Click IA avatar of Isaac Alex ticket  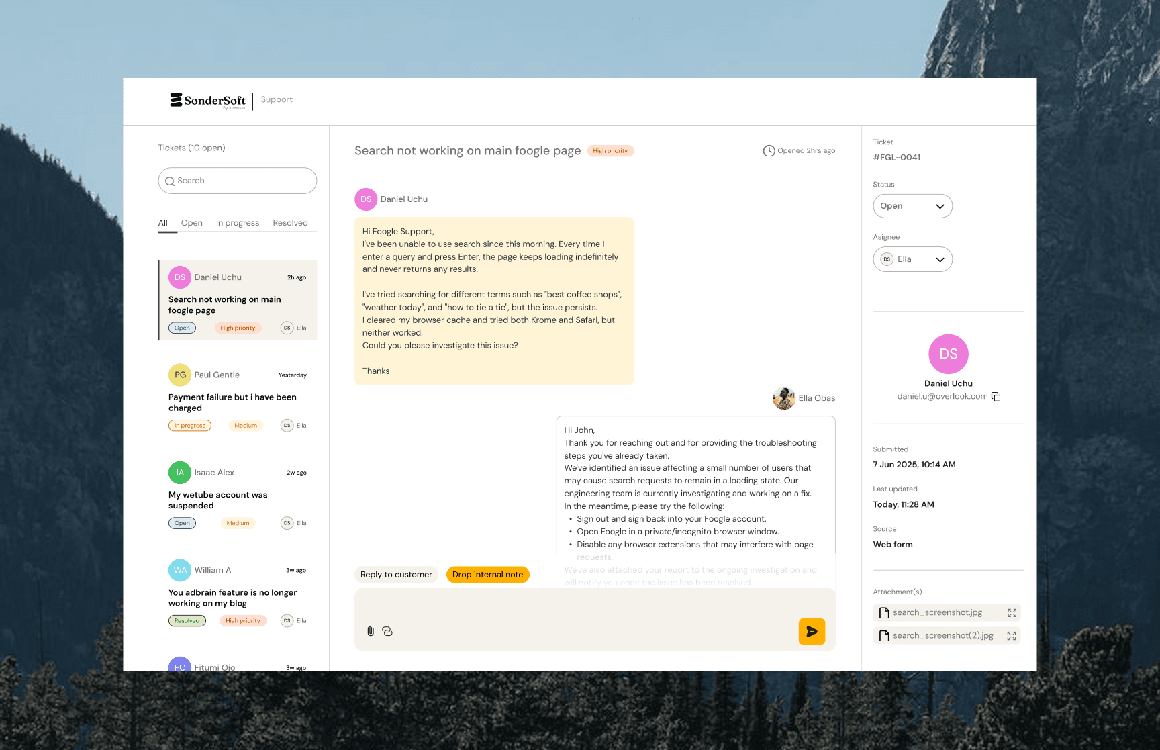click(x=180, y=473)
